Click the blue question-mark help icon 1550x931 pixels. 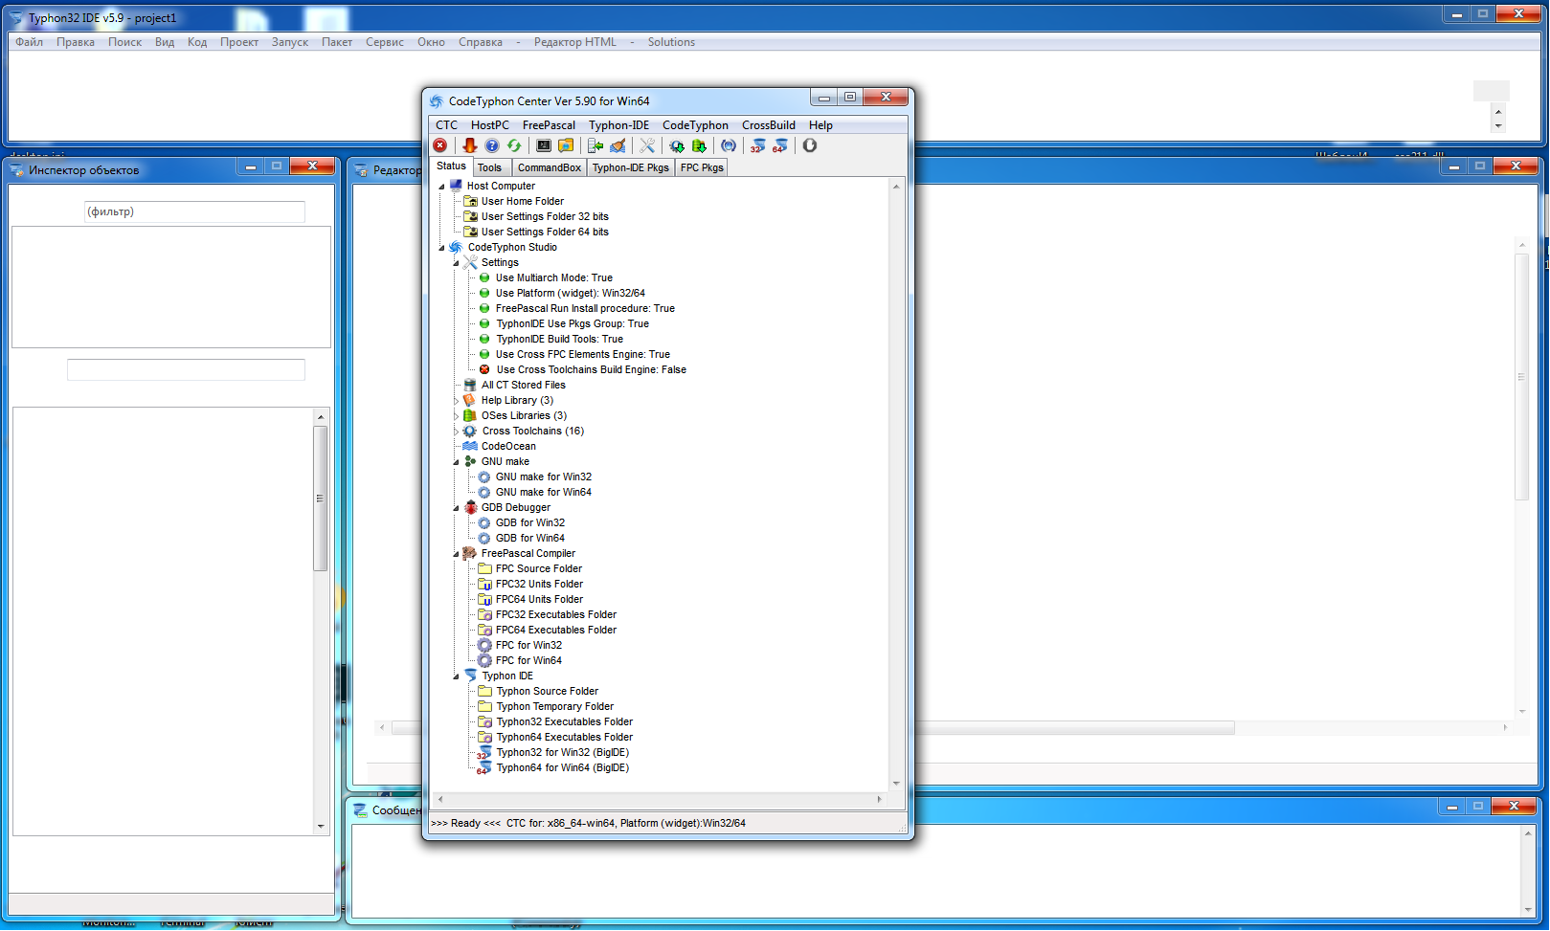coord(492,145)
